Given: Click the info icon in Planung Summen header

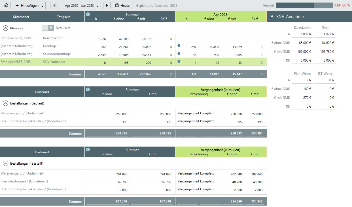Looking at the screenshot, I should (x=88, y=14).
